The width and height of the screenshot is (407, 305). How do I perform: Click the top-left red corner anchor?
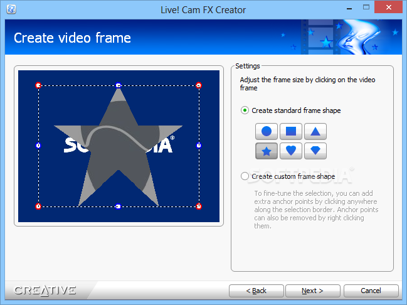(38, 85)
